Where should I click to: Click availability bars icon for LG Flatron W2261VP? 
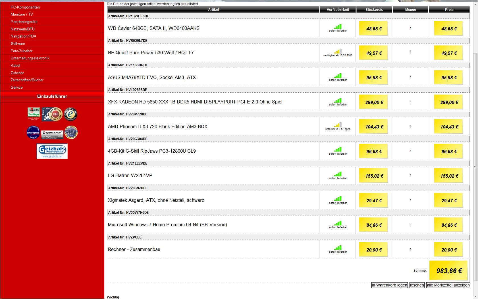coord(338,174)
